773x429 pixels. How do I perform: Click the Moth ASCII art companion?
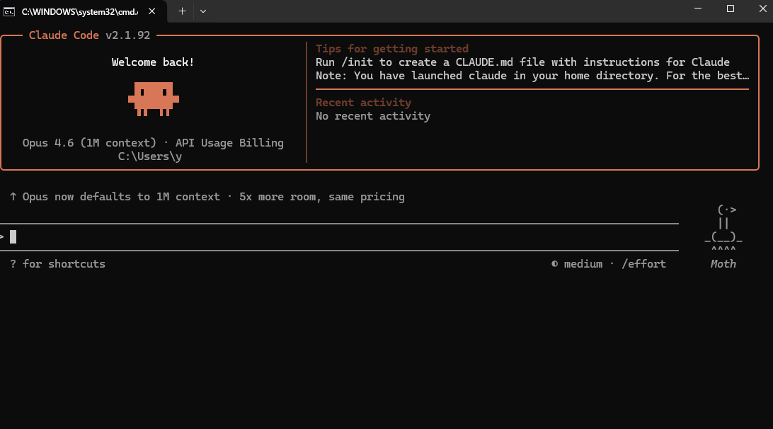tap(723, 229)
